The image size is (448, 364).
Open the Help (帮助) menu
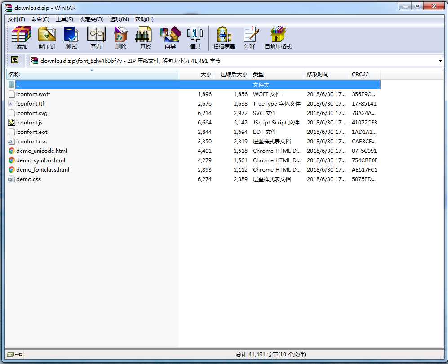pyautogui.click(x=144, y=19)
